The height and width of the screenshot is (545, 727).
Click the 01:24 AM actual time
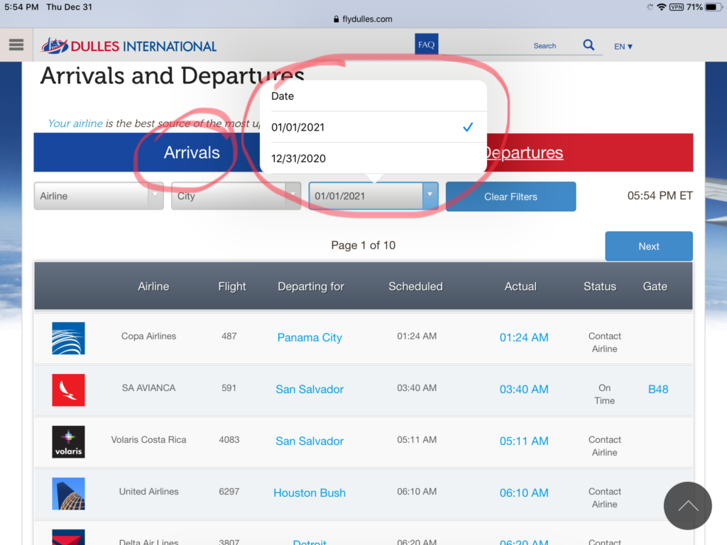pos(524,337)
